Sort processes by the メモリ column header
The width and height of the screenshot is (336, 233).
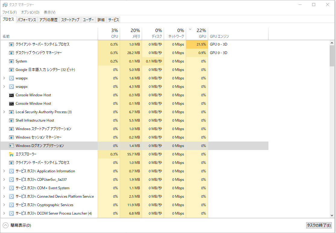pos(131,33)
